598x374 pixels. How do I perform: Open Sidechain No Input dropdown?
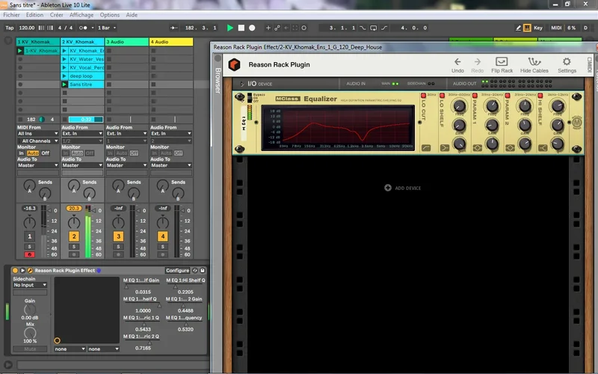point(31,285)
